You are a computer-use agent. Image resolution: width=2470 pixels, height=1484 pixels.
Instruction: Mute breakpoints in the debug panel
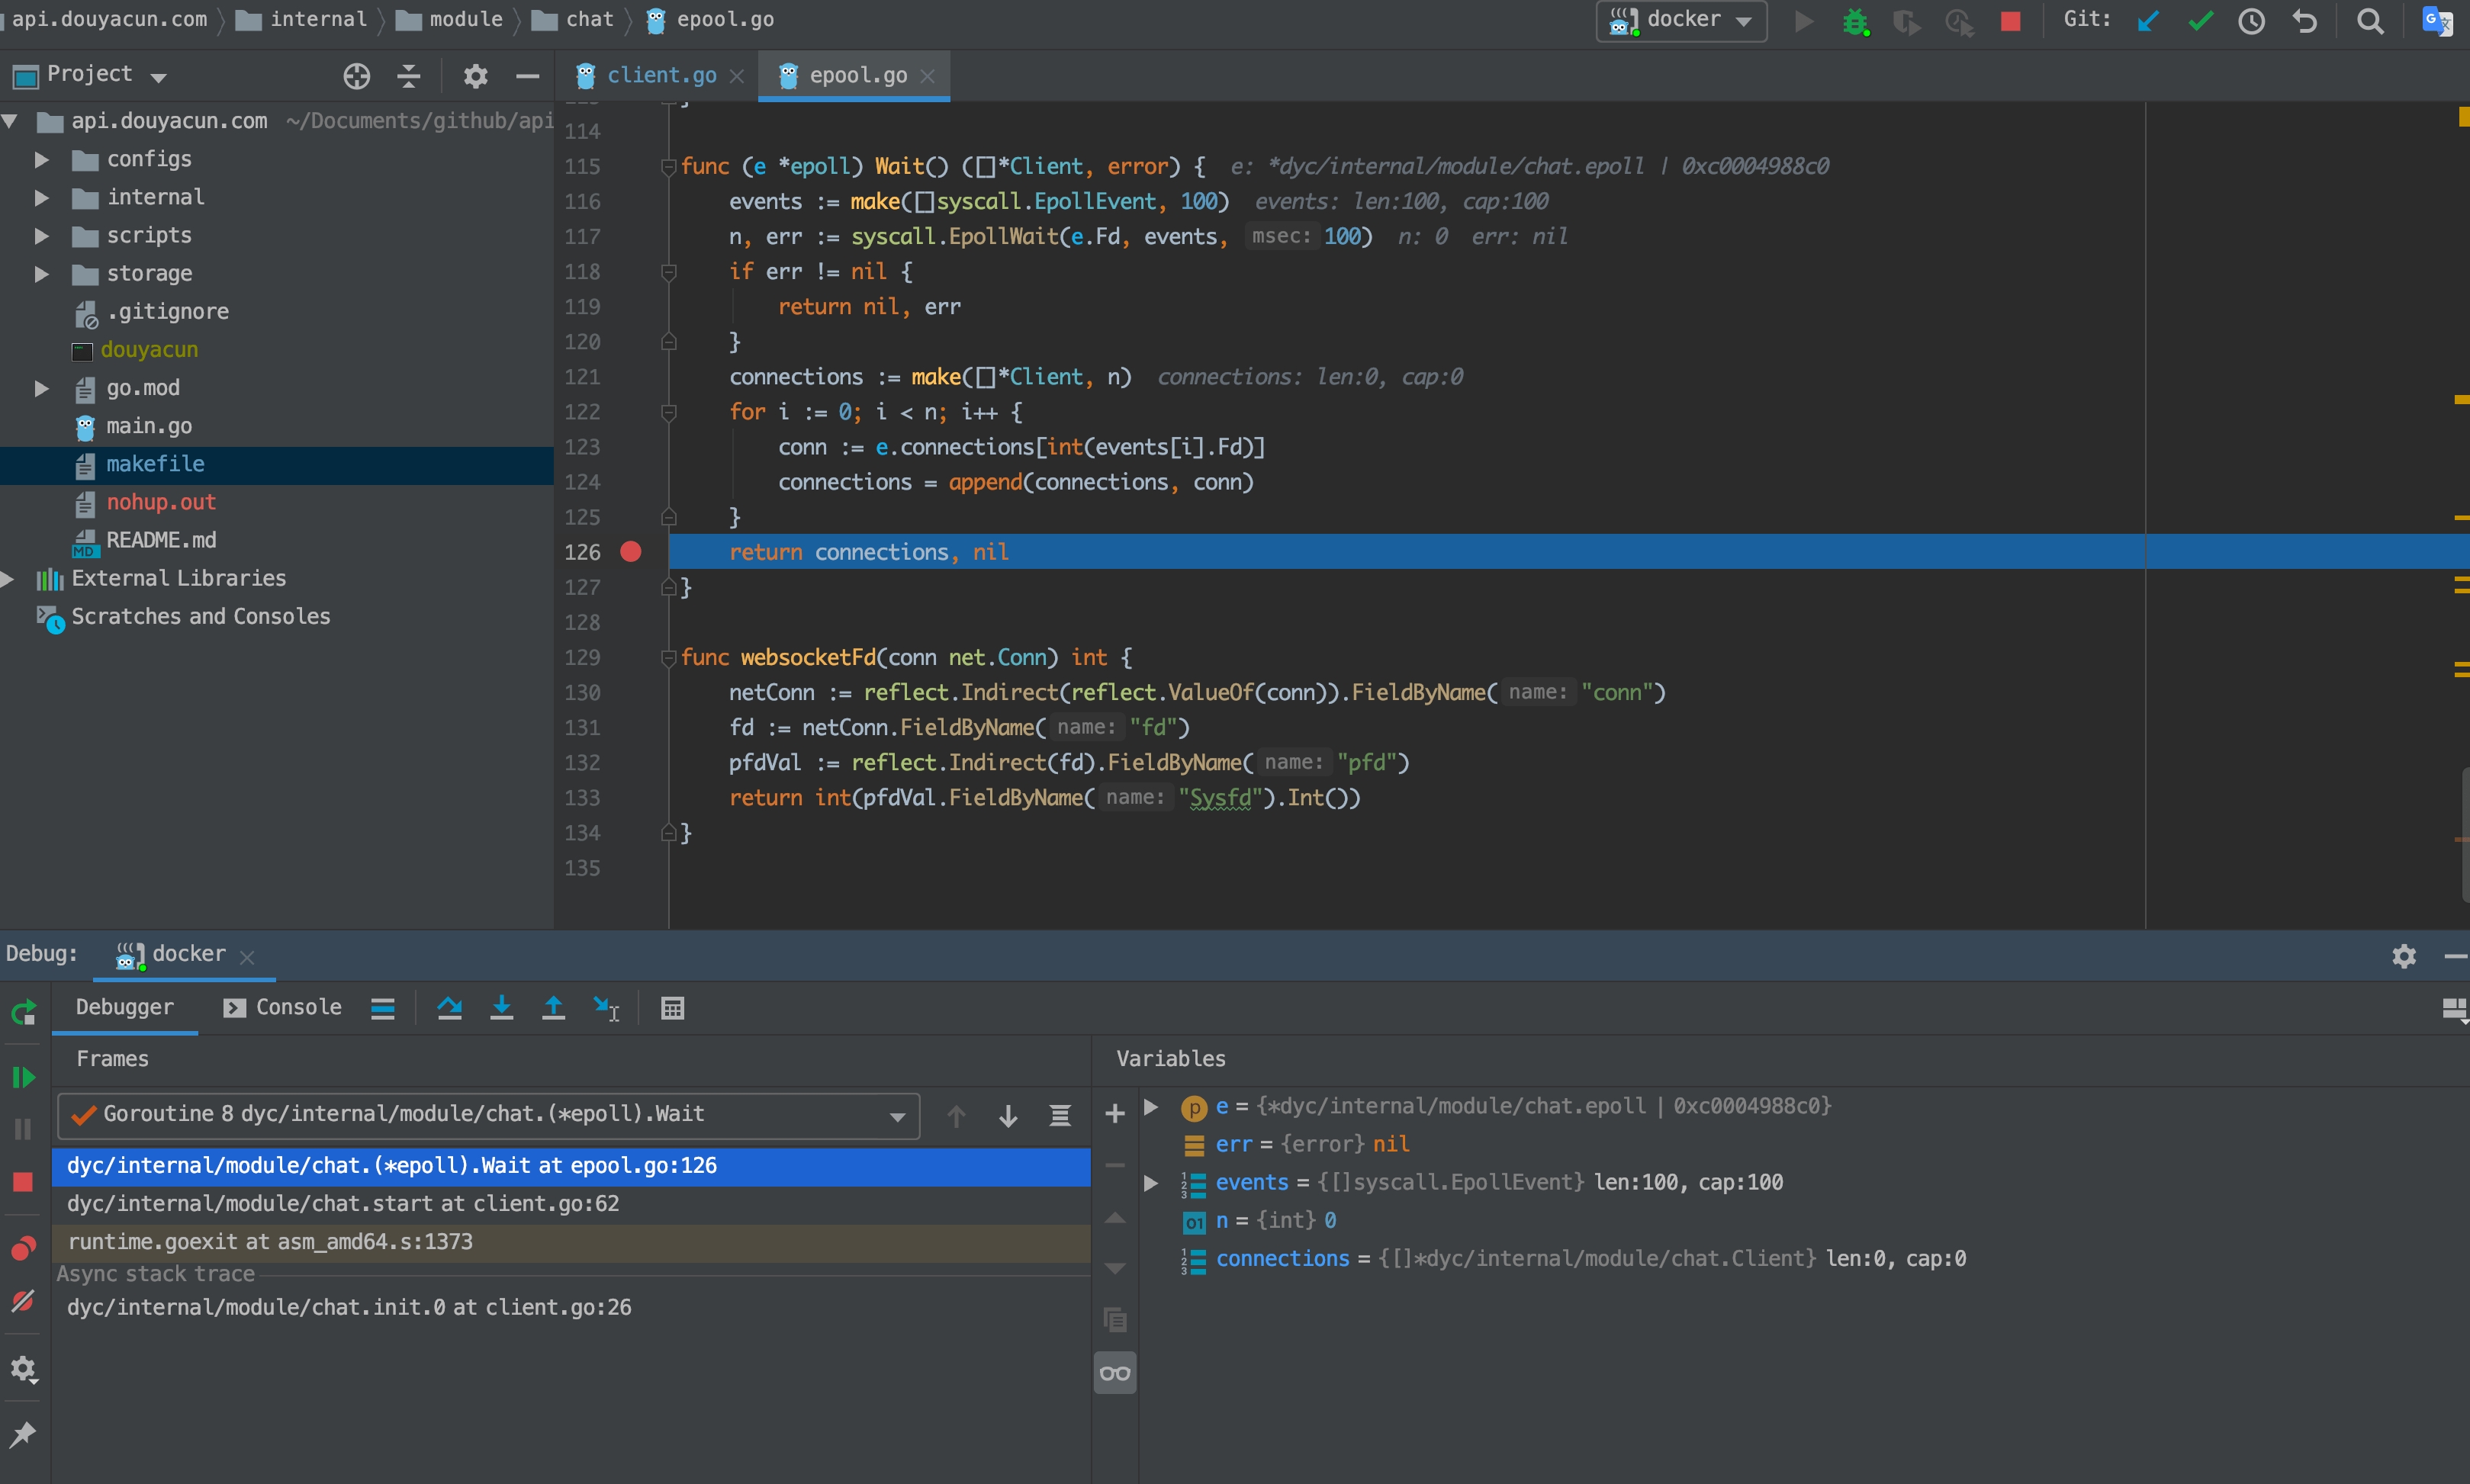(x=22, y=1301)
